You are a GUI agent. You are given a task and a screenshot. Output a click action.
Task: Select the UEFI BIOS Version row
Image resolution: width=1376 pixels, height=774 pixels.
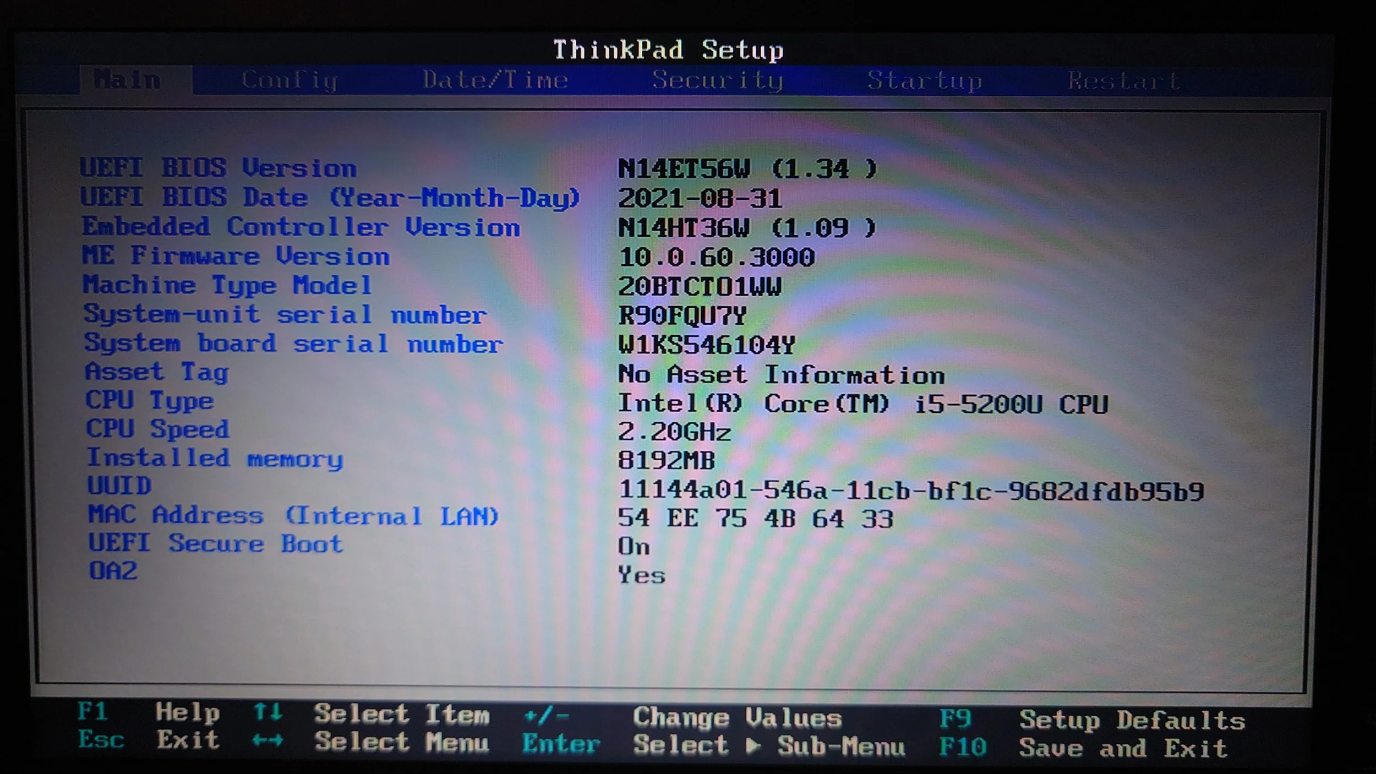[x=219, y=168]
